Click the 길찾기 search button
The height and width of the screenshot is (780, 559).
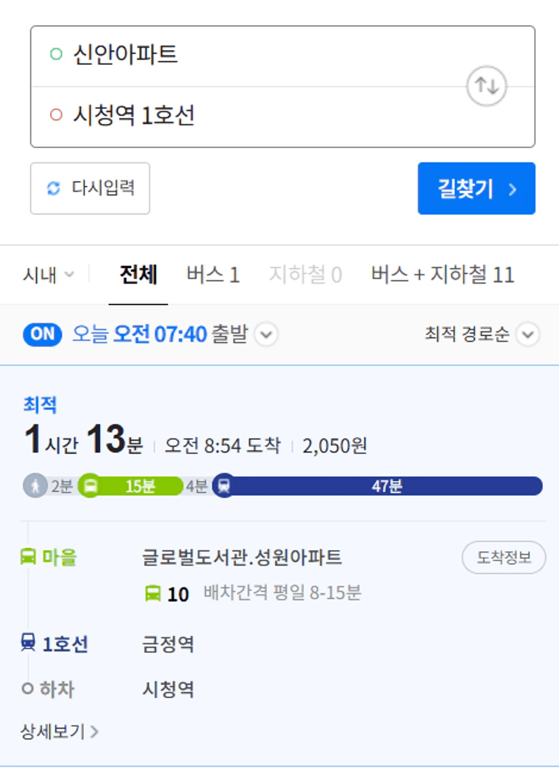(x=477, y=189)
